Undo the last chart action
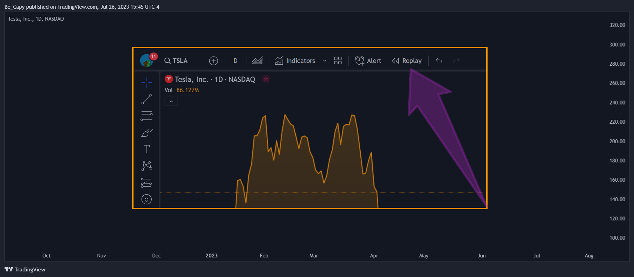Viewport: 634px width, 277px height. (439, 61)
